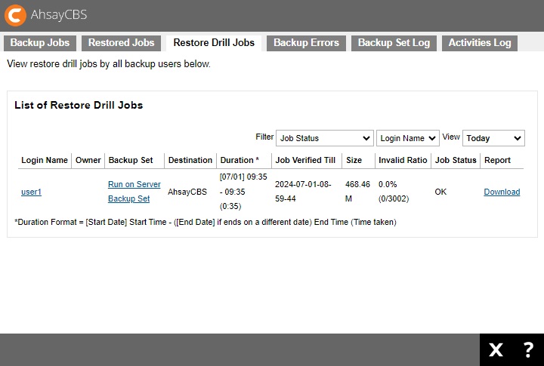Close the panel with X icon
Viewport: 544px width, 366px height.
point(496,349)
